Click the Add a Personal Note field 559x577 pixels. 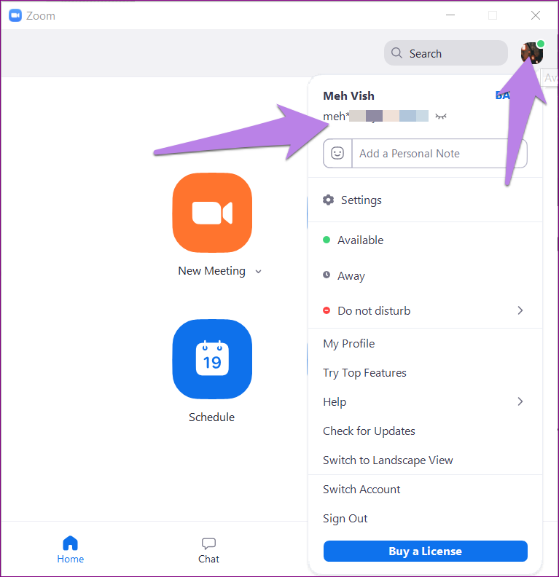point(437,154)
